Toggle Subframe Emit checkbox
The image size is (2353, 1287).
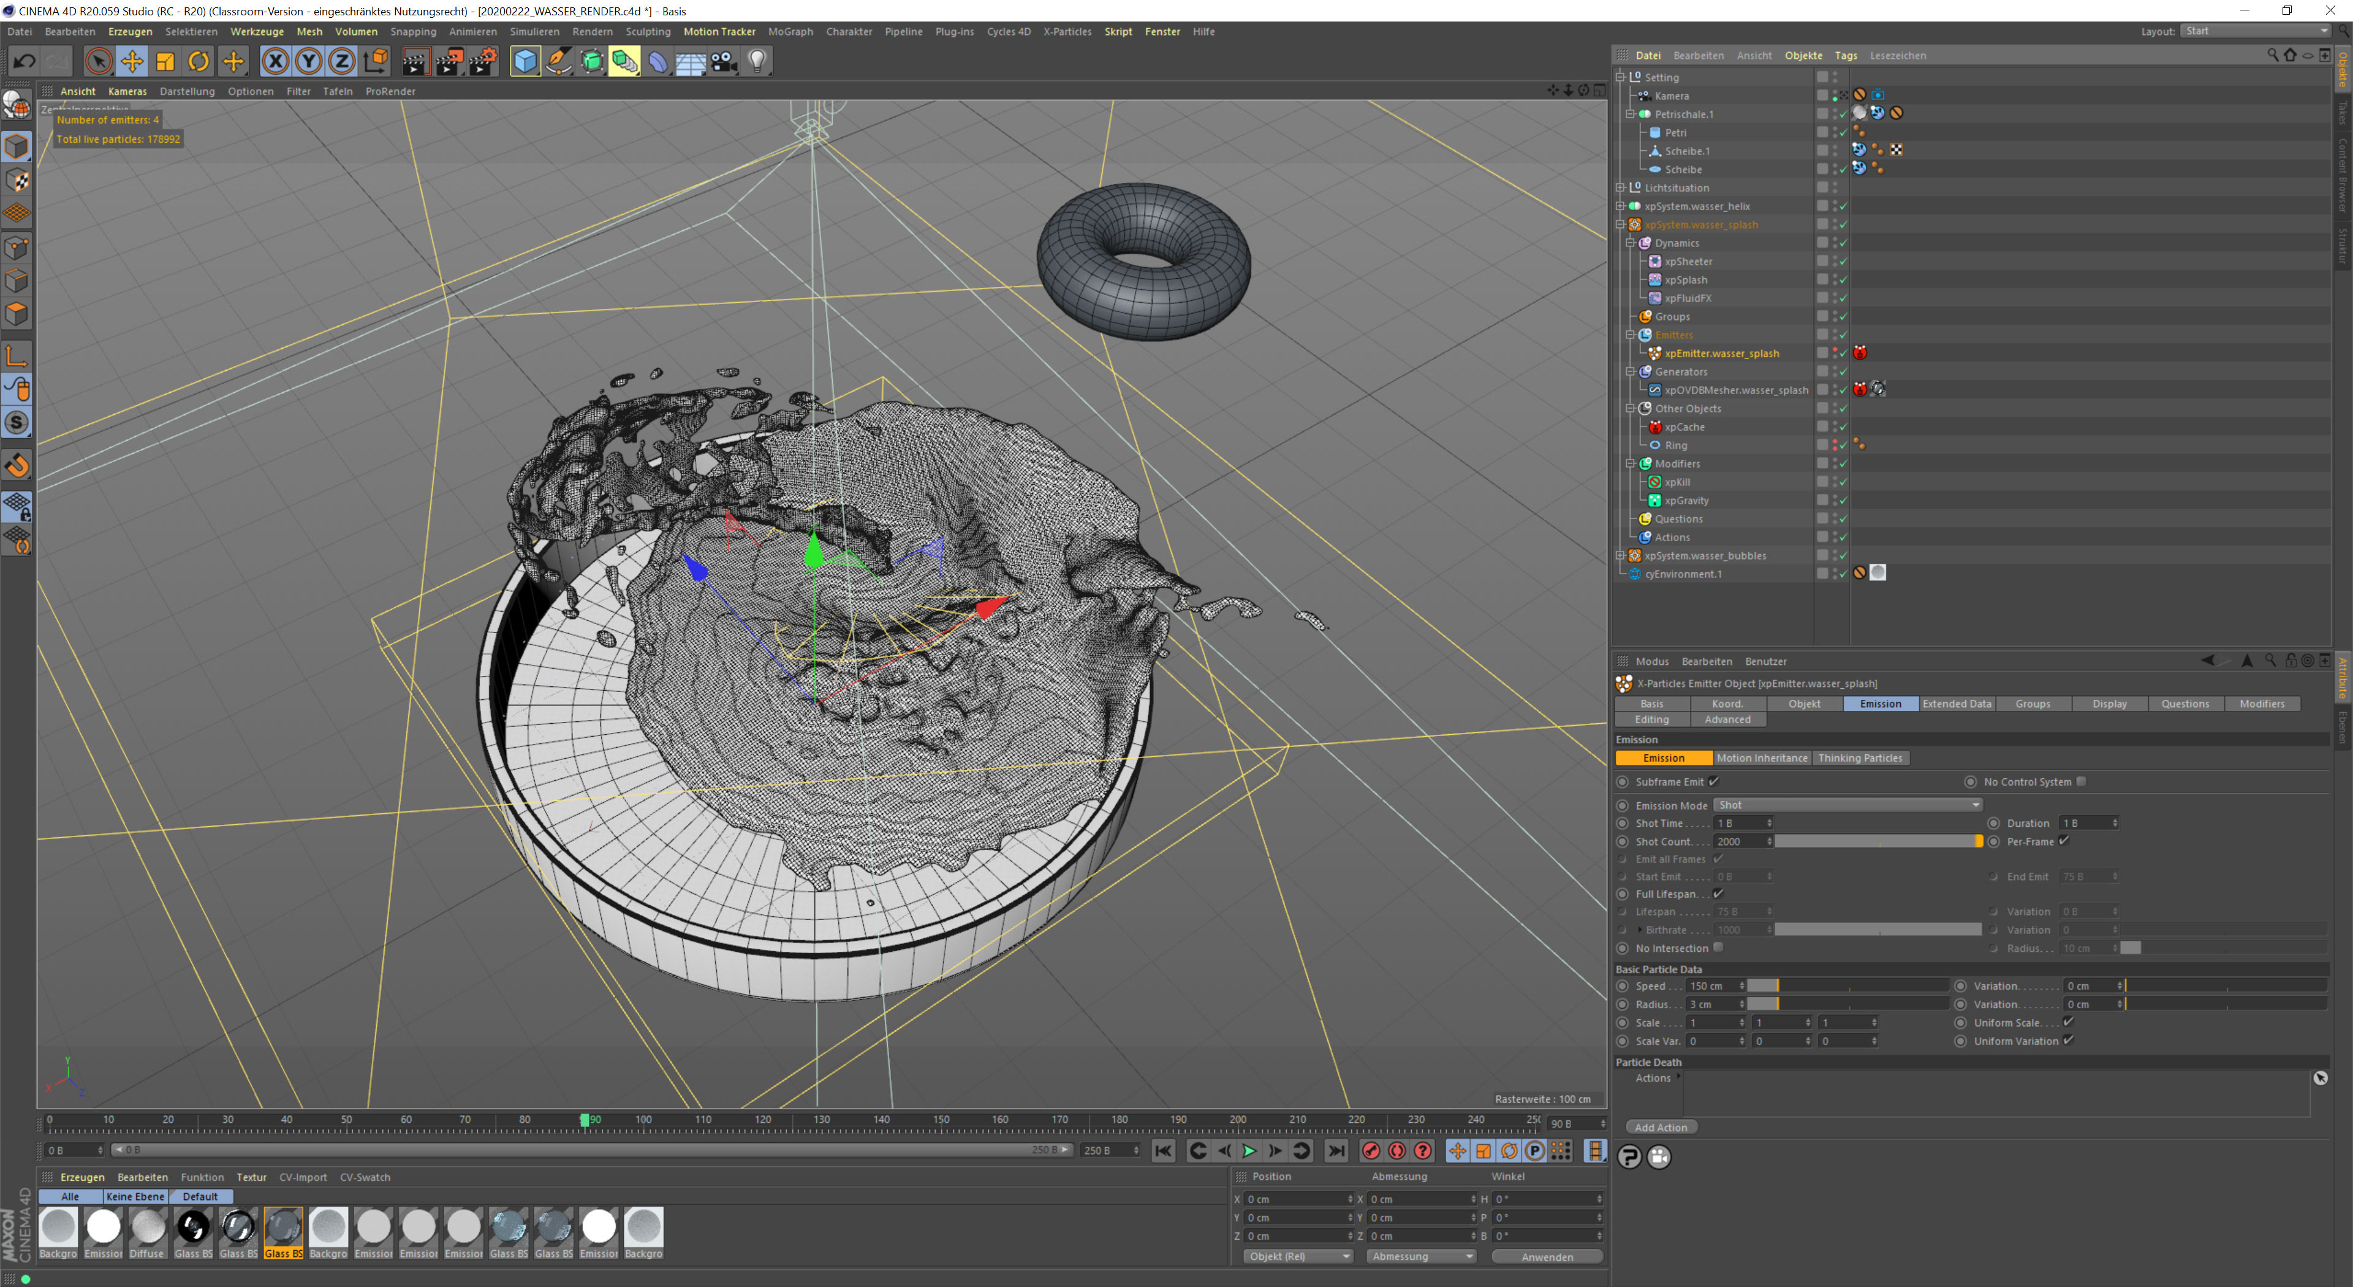click(1714, 781)
